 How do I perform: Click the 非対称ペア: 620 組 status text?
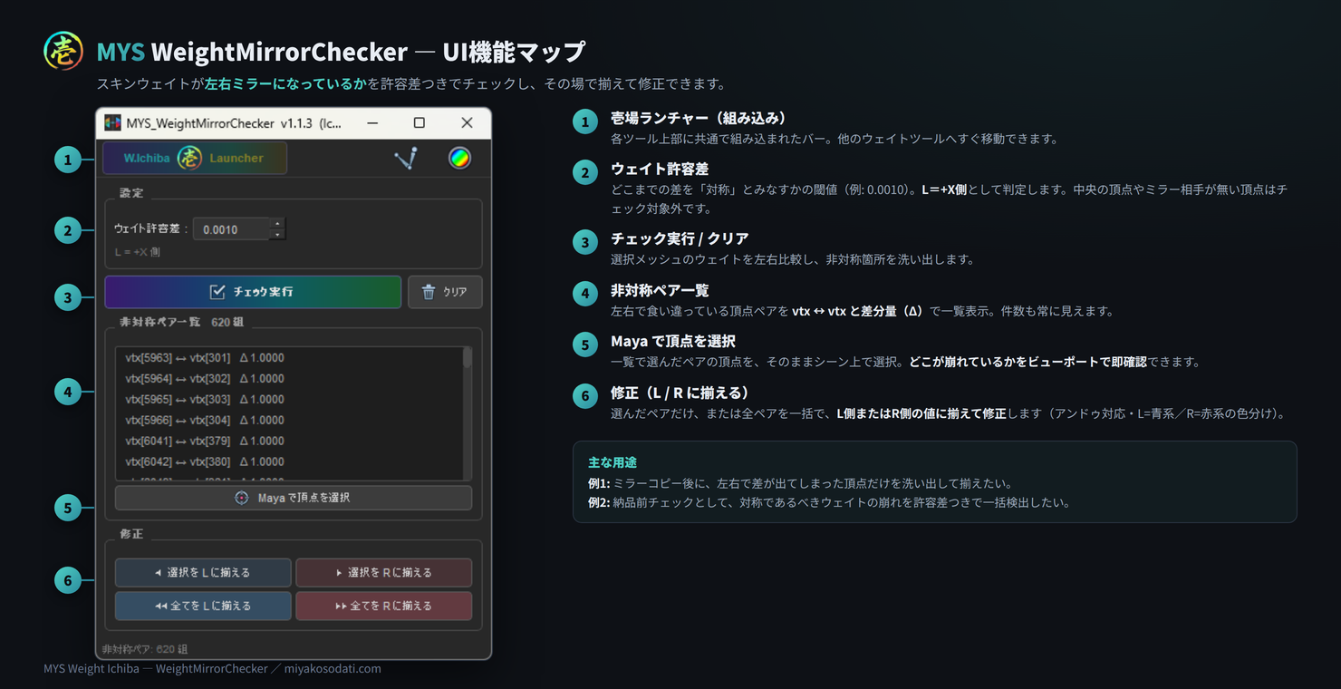pos(145,649)
